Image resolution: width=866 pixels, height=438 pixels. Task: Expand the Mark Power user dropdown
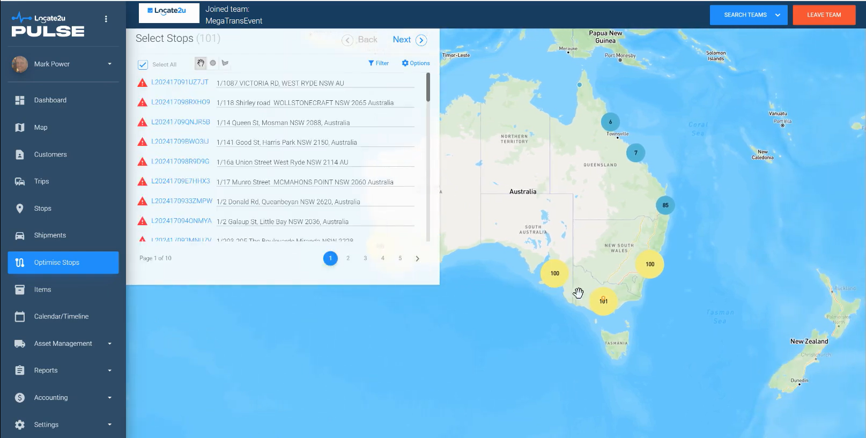click(109, 64)
